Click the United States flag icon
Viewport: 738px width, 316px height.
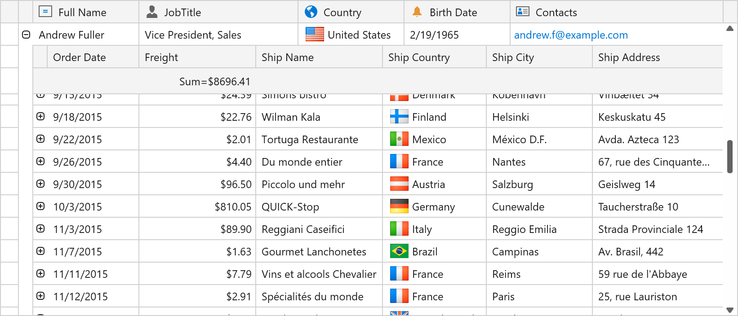pos(315,35)
